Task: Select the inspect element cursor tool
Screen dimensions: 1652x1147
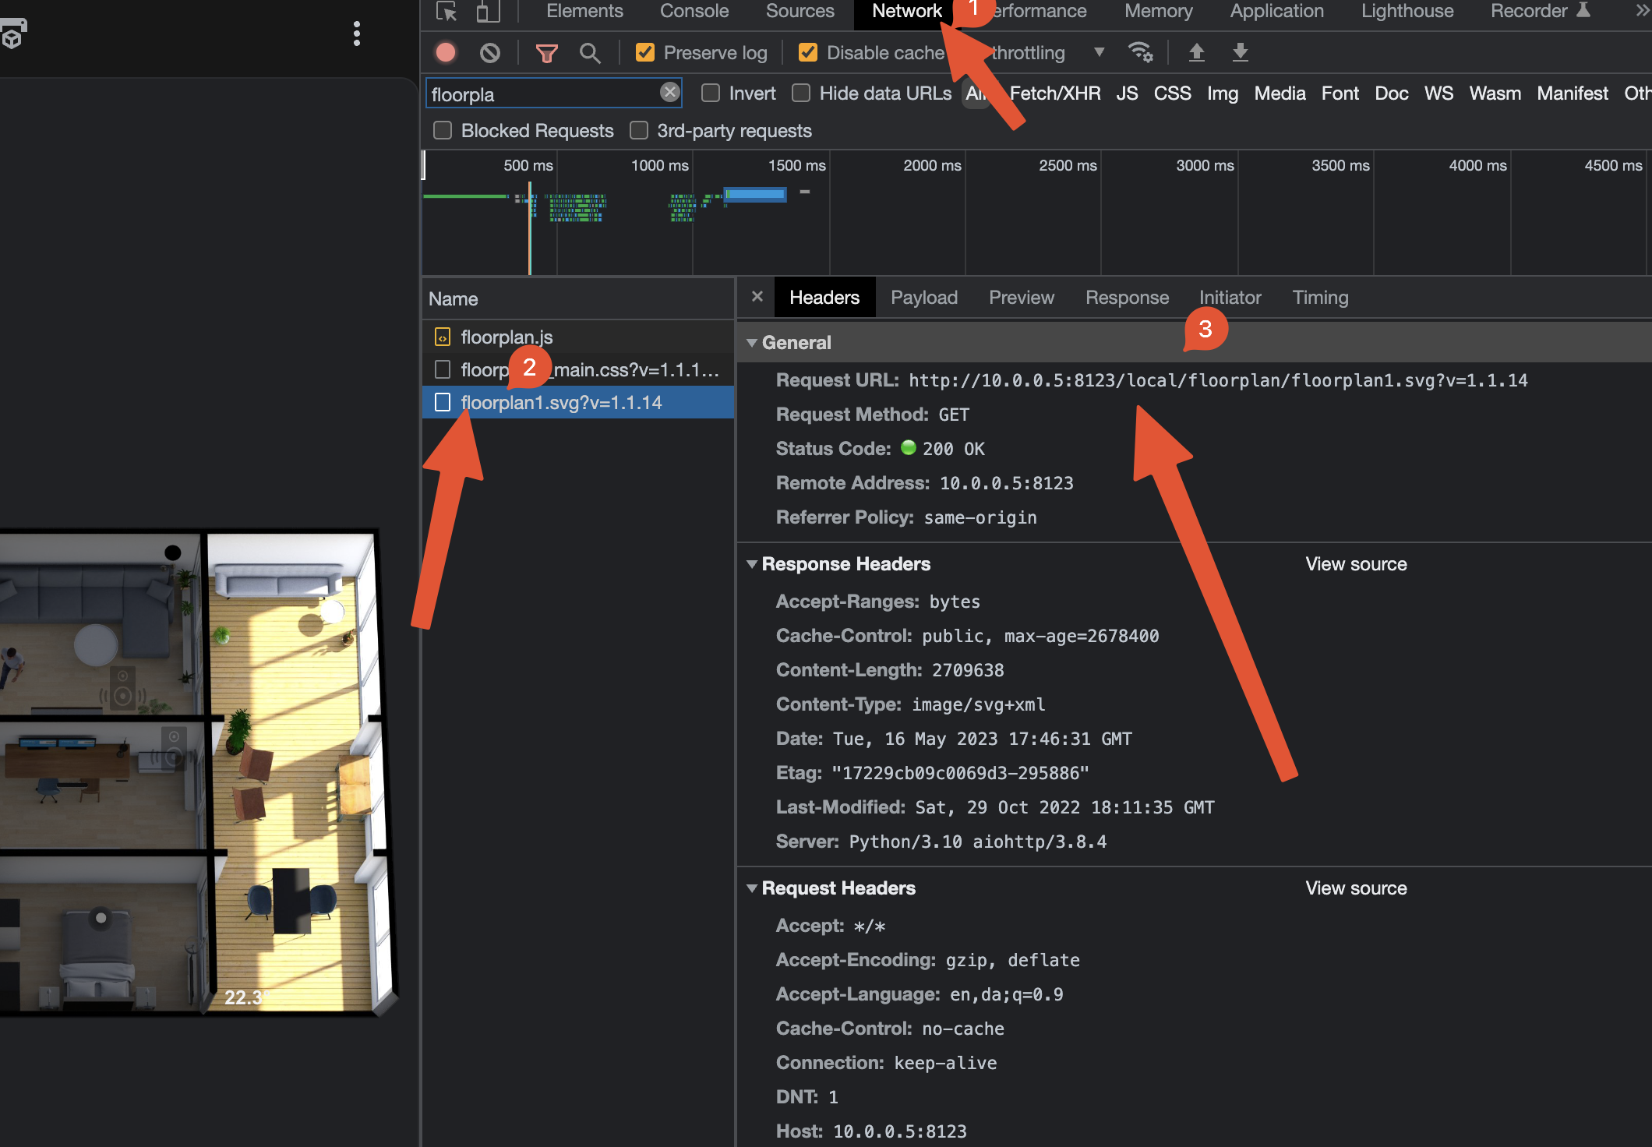Action: click(445, 12)
